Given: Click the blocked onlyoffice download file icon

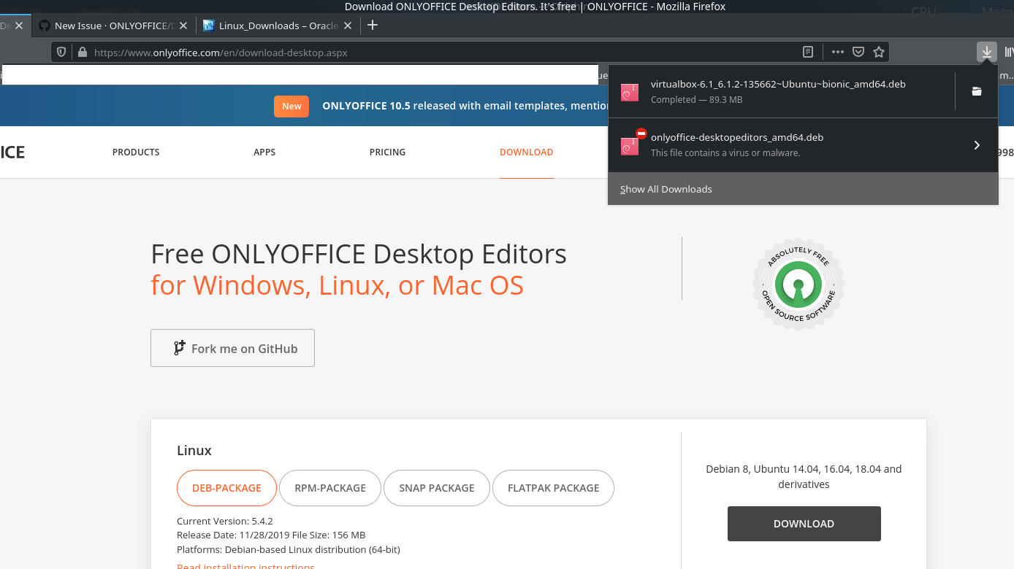Looking at the screenshot, I should click(630, 145).
